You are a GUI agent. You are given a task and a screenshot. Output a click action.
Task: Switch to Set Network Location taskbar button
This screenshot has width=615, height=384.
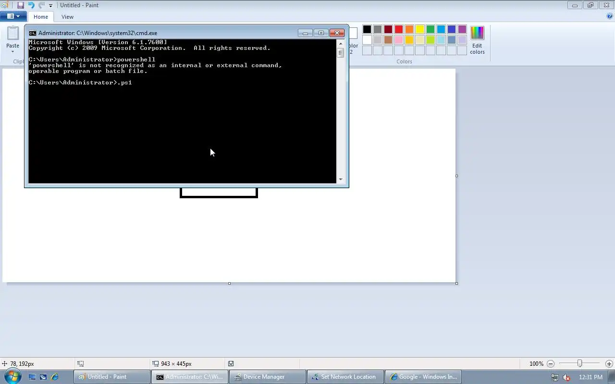click(x=345, y=377)
